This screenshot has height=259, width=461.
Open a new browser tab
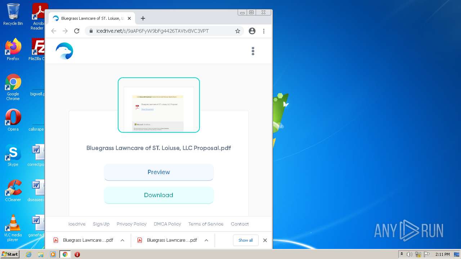[x=143, y=18]
